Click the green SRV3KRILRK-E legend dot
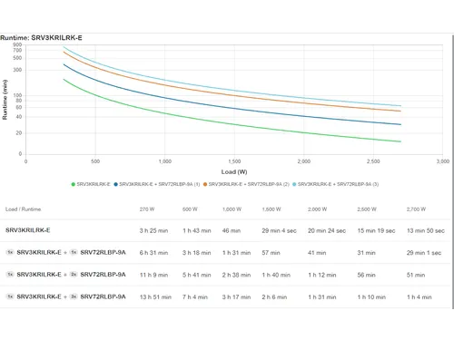The width and height of the screenshot is (454, 340). pyautogui.click(x=73, y=184)
